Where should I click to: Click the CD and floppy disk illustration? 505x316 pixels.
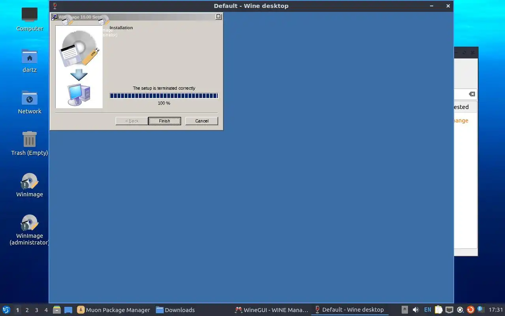click(79, 48)
